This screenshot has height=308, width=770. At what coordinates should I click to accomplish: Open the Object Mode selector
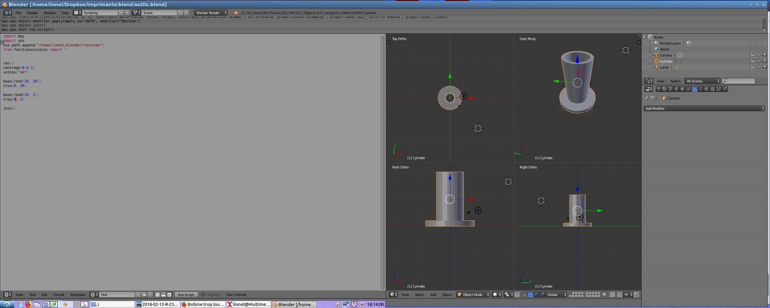(x=473, y=295)
